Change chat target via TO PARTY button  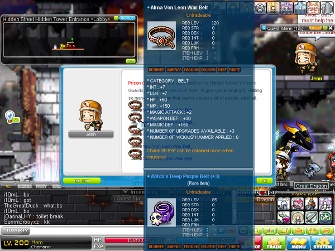click(x=16, y=230)
